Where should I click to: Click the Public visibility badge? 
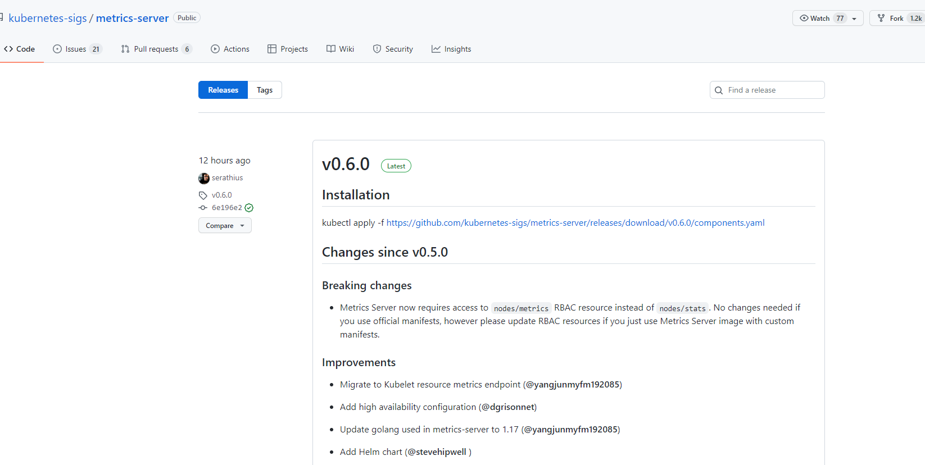coord(187,17)
